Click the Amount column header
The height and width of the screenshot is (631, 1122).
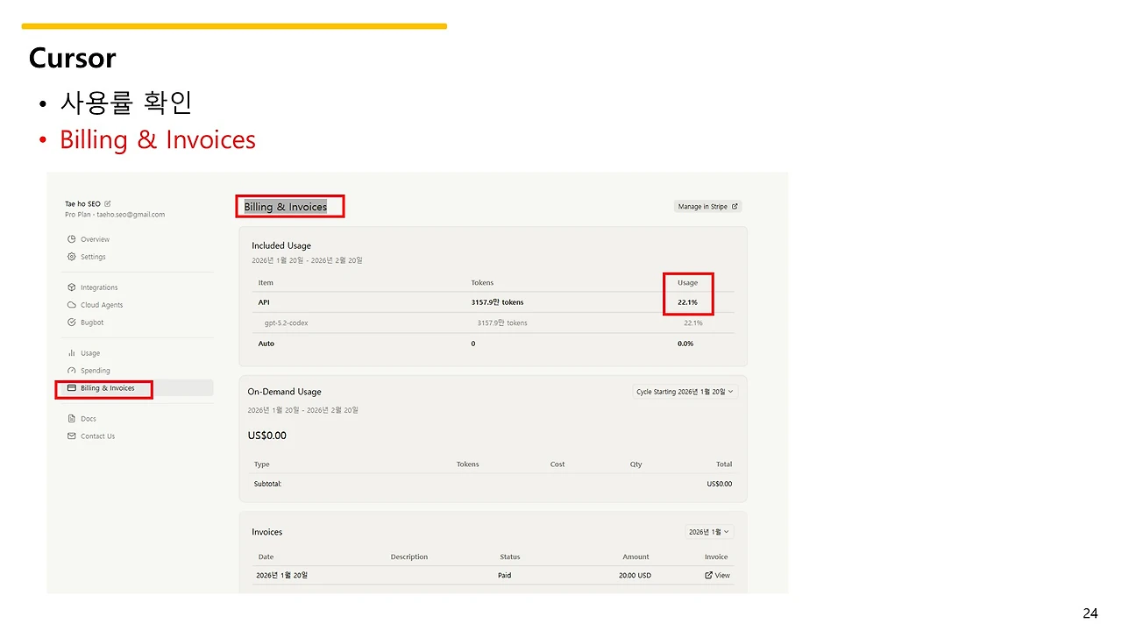click(x=636, y=557)
